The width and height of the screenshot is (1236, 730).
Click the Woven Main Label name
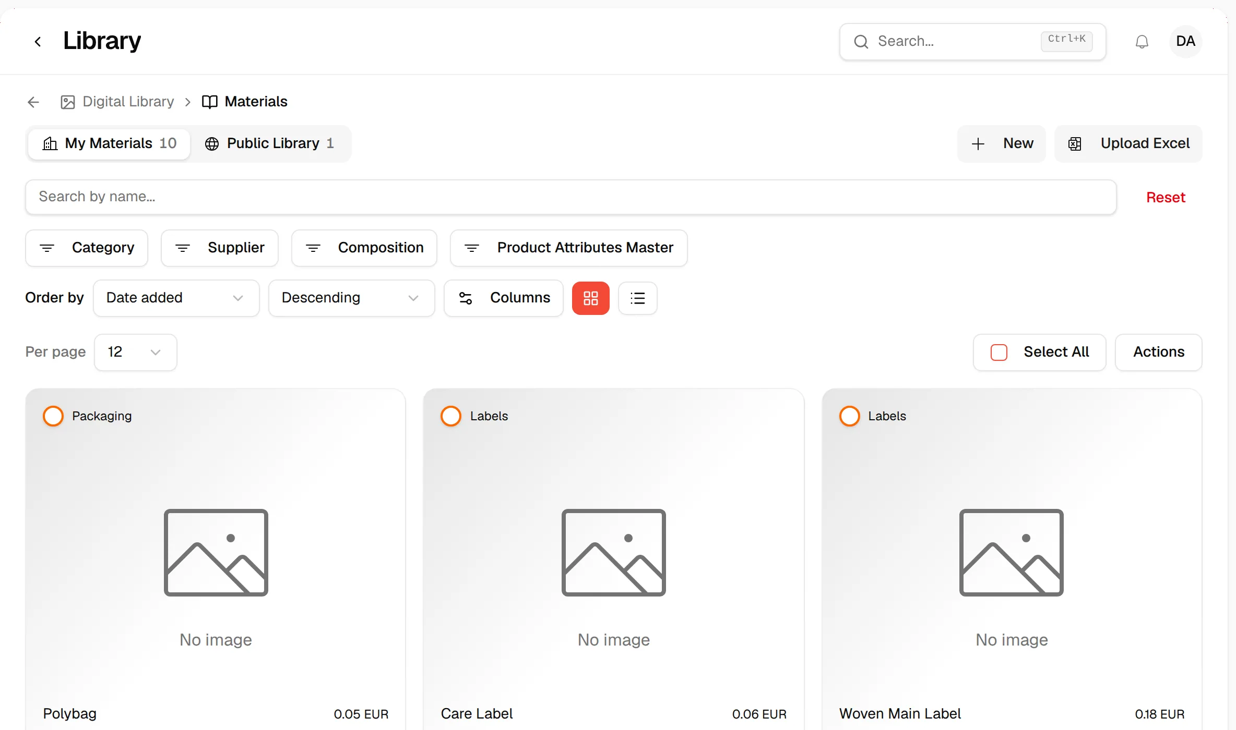click(900, 714)
